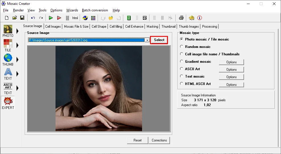This screenshot has width=281, height=154.
Task: Select the Gradient mosaic radio button
Action: 182,61
